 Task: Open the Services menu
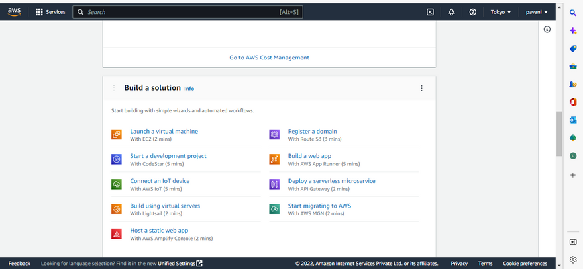click(50, 12)
